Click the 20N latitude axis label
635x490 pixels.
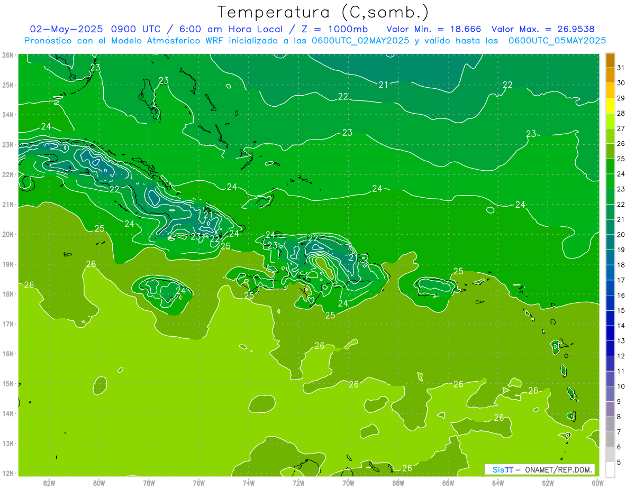click(7, 234)
